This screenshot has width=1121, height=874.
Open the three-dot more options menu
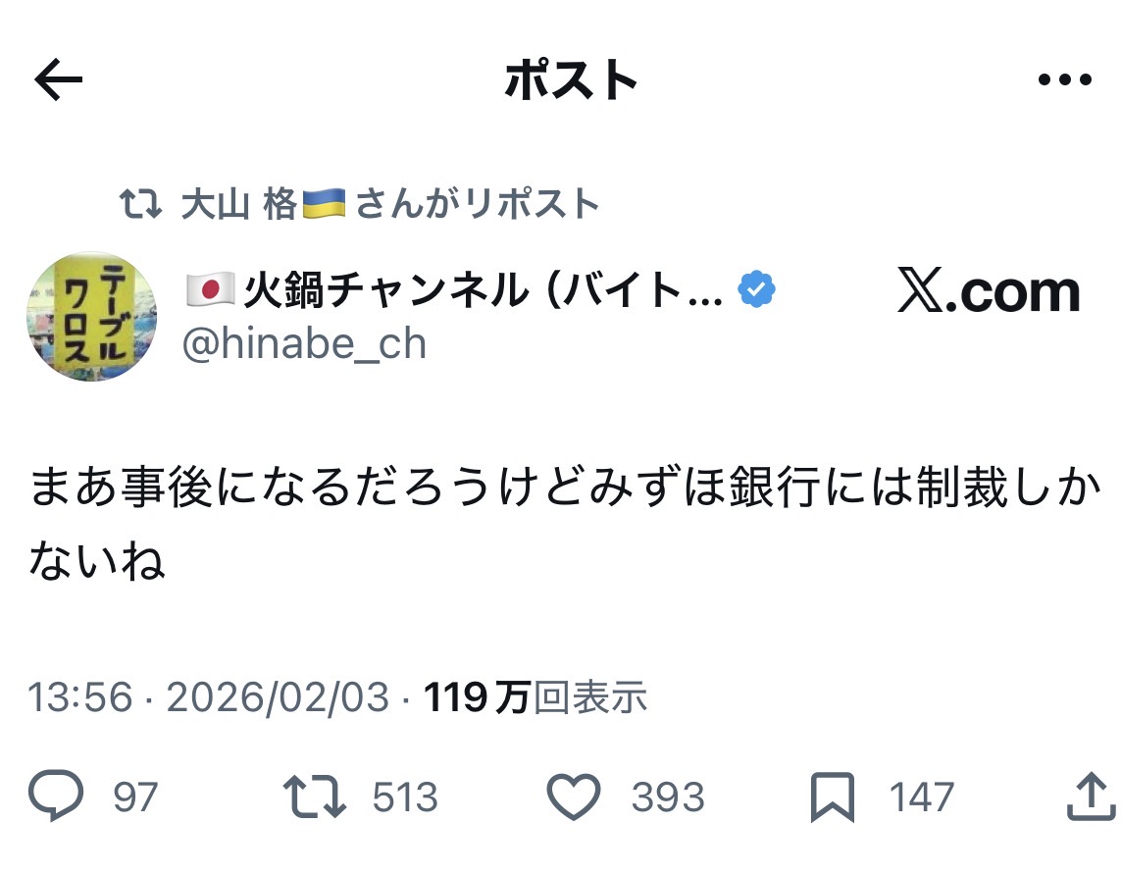click(x=1064, y=79)
